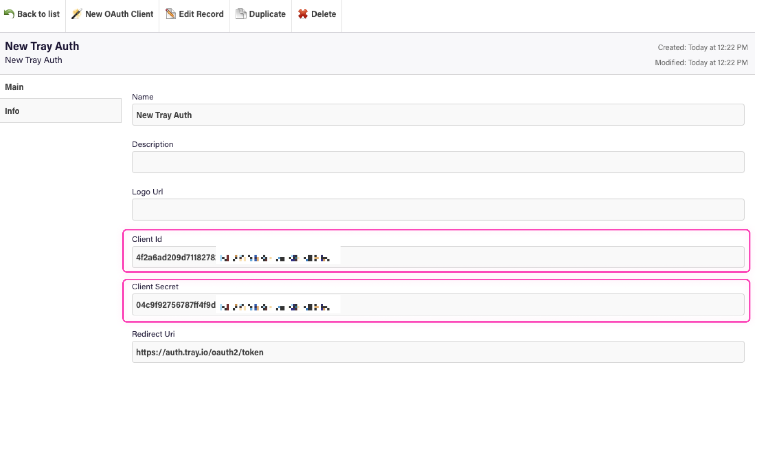Click the New OAuth Client wand icon
The height and width of the screenshot is (473, 758).
click(77, 14)
